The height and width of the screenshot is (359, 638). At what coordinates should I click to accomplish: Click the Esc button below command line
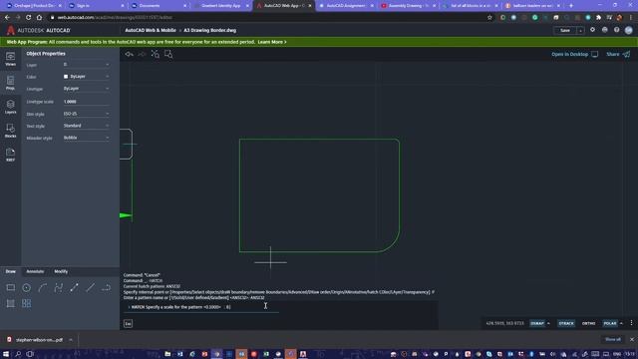(128, 323)
